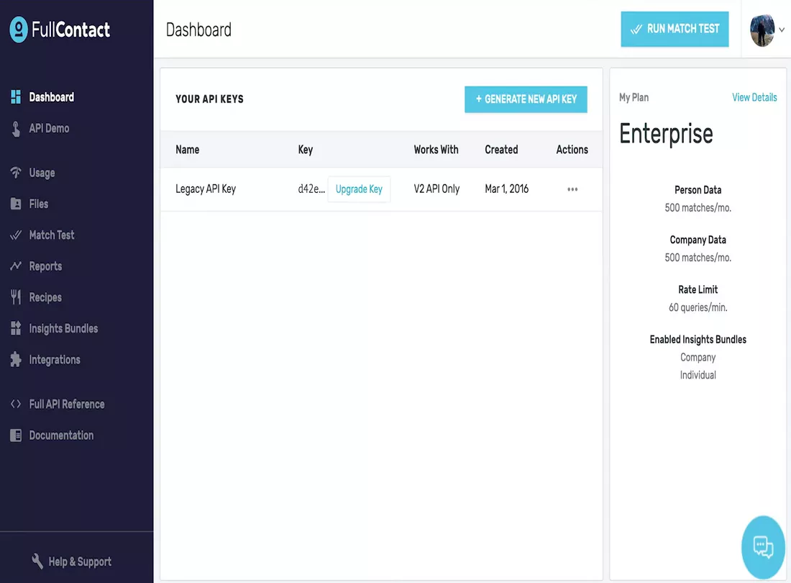Click Generate New API Key button
Viewport: 791px width, 583px height.
[x=526, y=99]
